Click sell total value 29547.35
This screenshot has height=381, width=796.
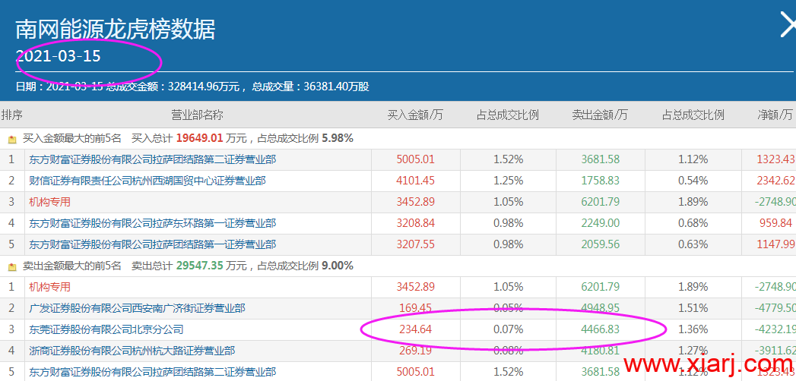(x=199, y=266)
